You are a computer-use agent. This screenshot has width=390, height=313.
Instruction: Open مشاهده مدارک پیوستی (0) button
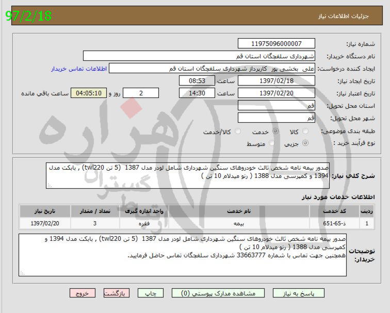(x=218, y=293)
